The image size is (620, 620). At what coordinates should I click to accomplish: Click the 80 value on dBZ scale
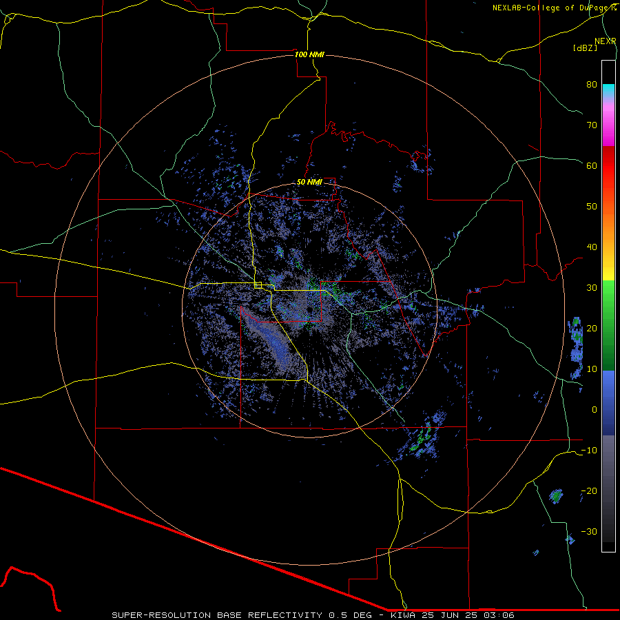(x=592, y=84)
